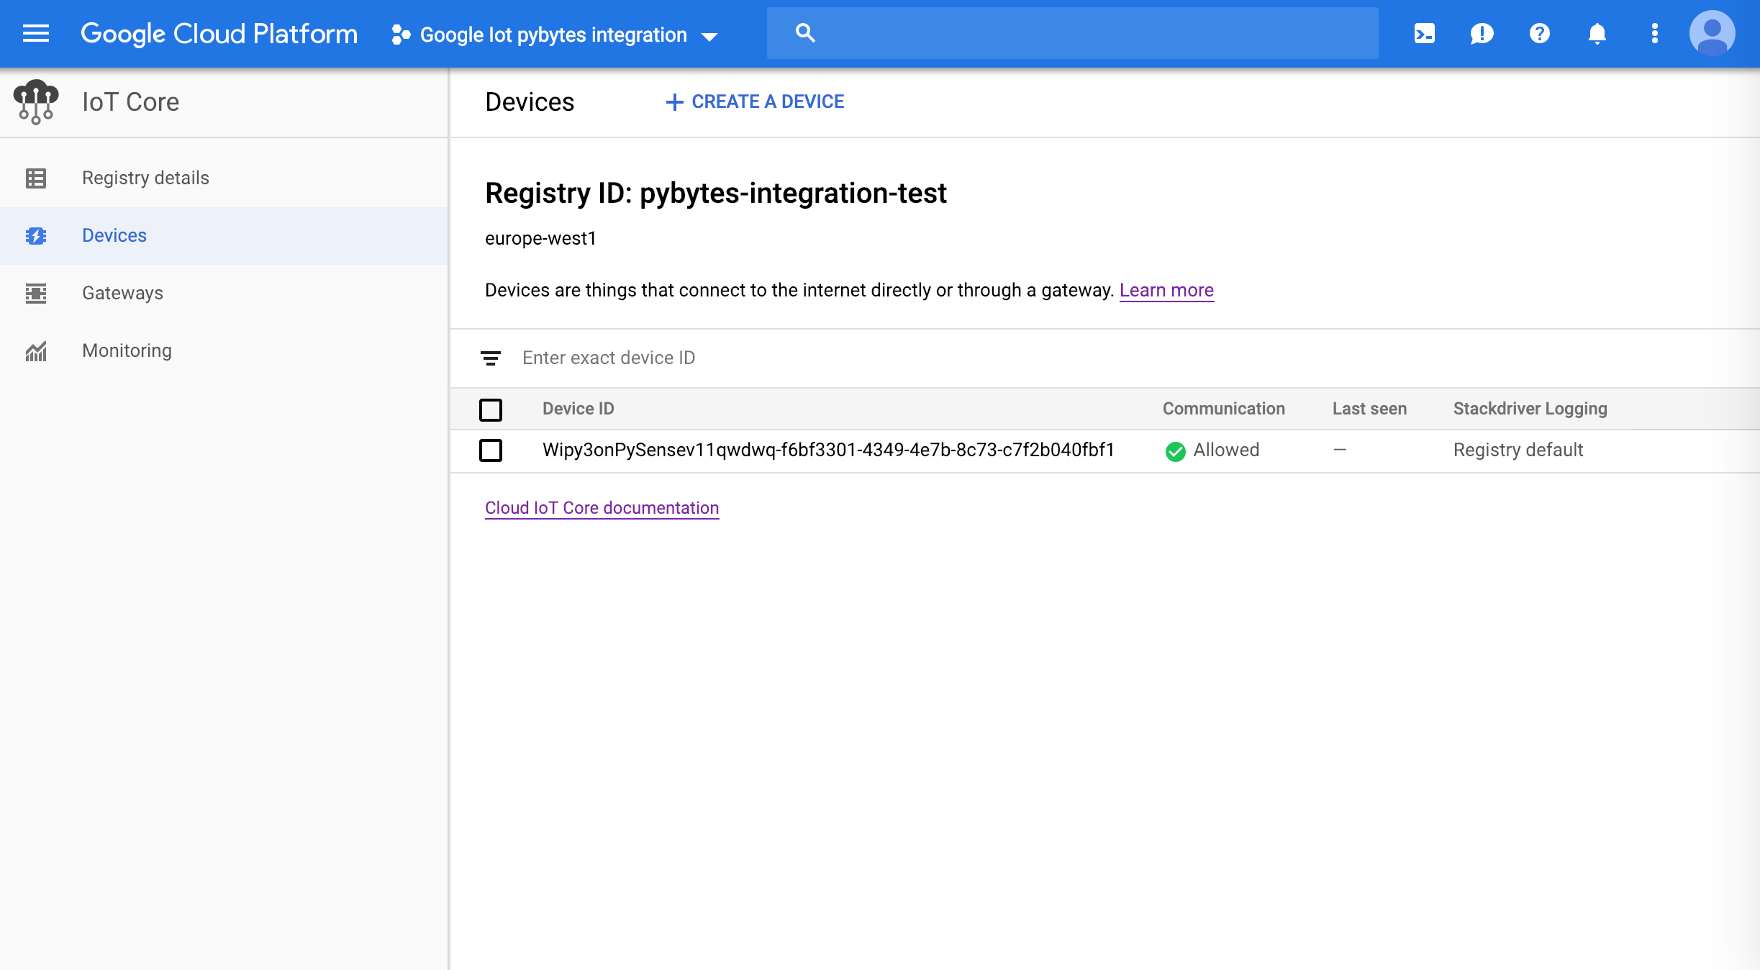Image resolution: width=1760 pixels, height=970 pixels.
Task: Open the search magnifier icon
Action: coord(805,32)
